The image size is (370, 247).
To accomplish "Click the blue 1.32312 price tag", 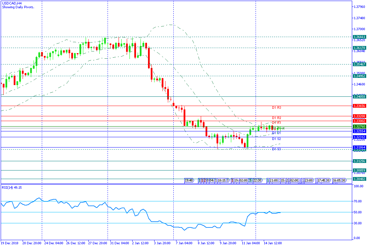I will point(359,137).
